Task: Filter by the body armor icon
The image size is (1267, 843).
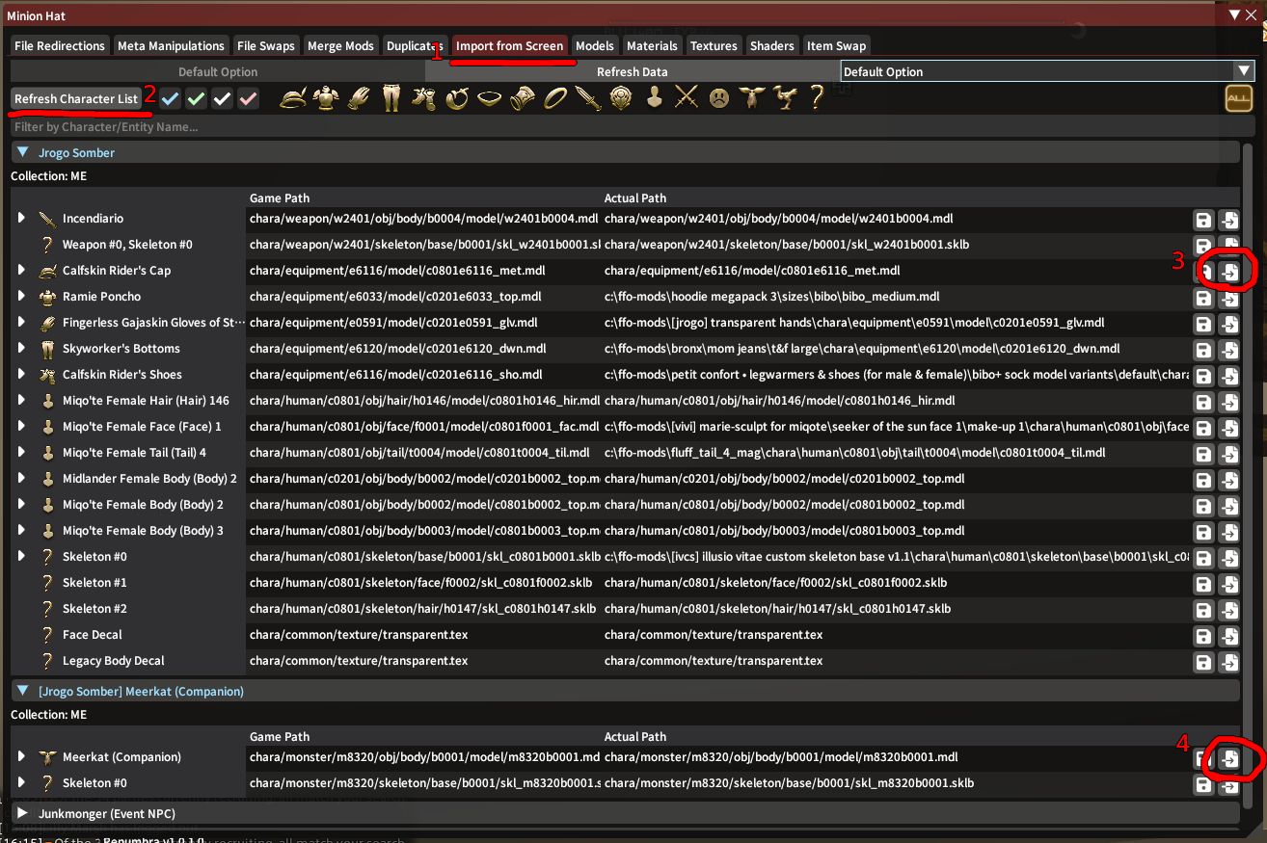Action: [x=325, y=97]
